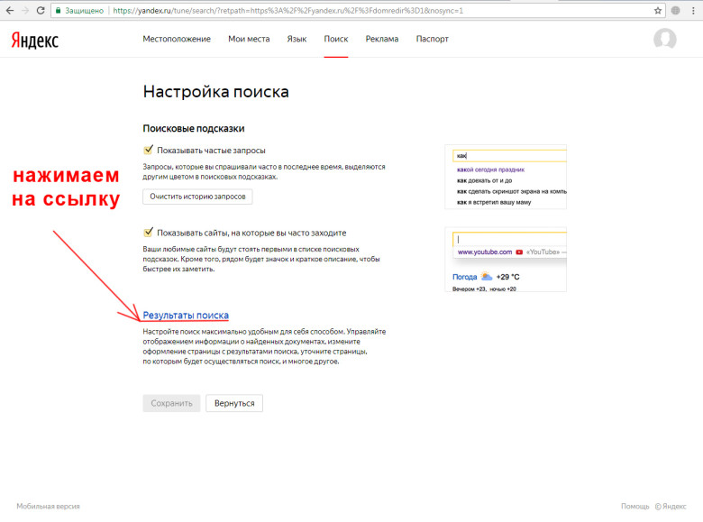Uncheck "Показывать частые запросы" checkbox
The height and width of the screenshot is (522, 703).
coord(149,150)
